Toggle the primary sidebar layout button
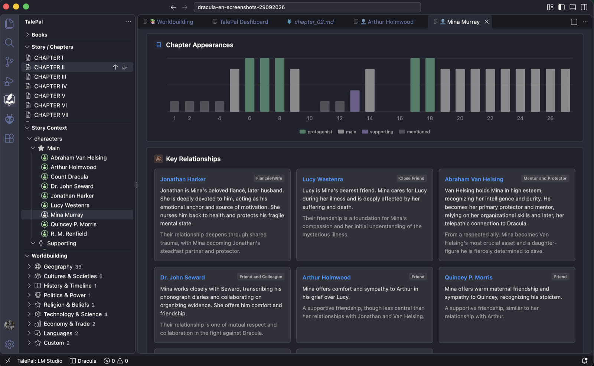Screen dimensions: 594x366 pyautogui.click(x=561, y=7)
